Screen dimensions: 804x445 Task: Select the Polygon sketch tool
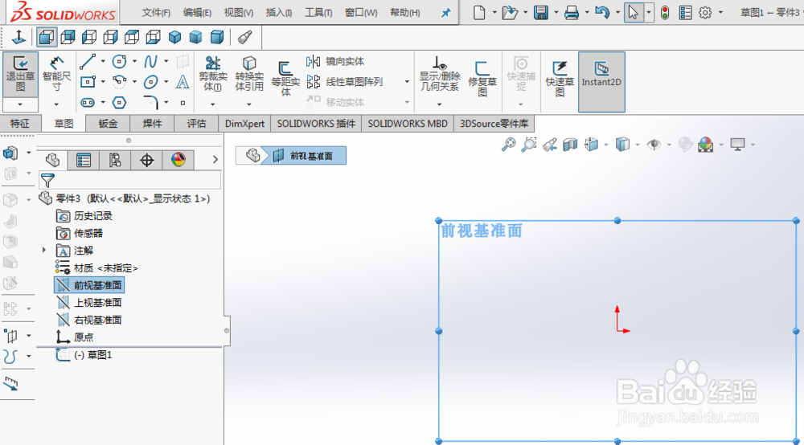point(119,103)
